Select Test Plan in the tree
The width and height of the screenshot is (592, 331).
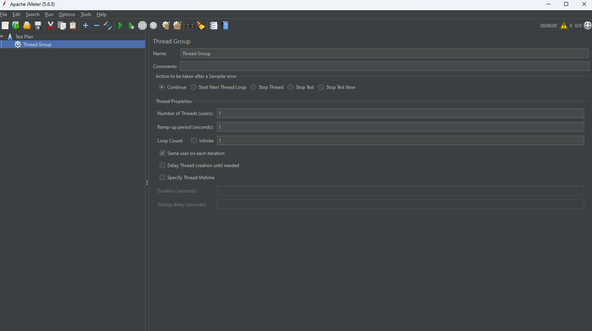24,36
